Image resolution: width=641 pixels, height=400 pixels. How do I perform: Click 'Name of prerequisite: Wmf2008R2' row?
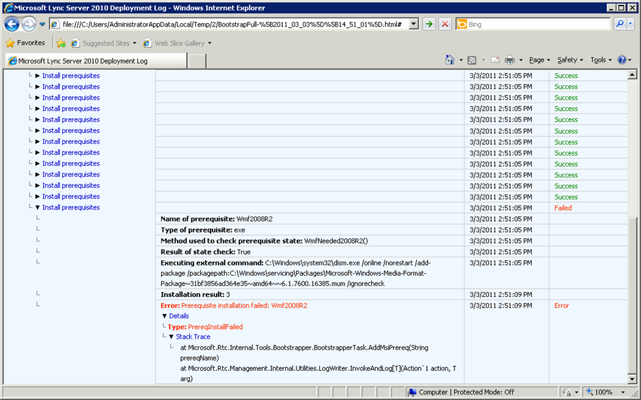310,219
